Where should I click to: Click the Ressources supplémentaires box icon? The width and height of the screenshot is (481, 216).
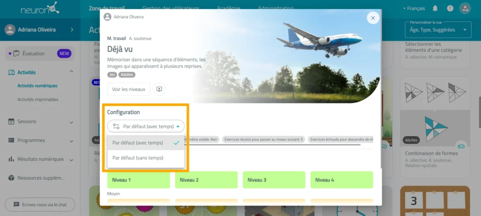pos(11,178)
